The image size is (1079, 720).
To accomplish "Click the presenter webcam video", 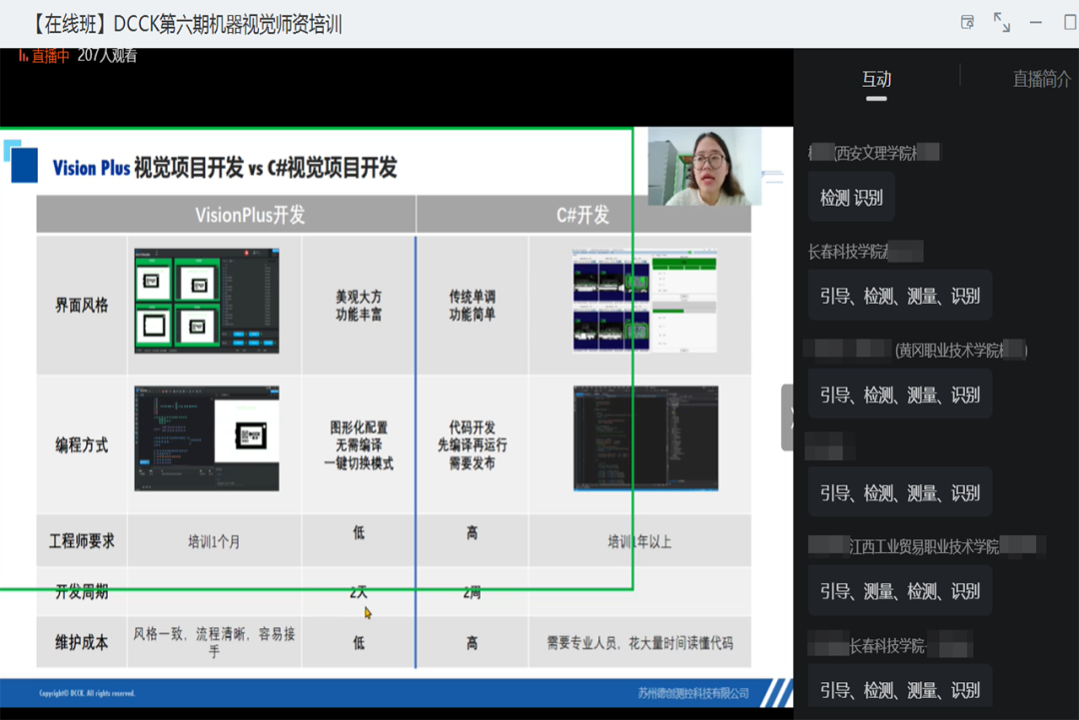I will coord(704,166).
